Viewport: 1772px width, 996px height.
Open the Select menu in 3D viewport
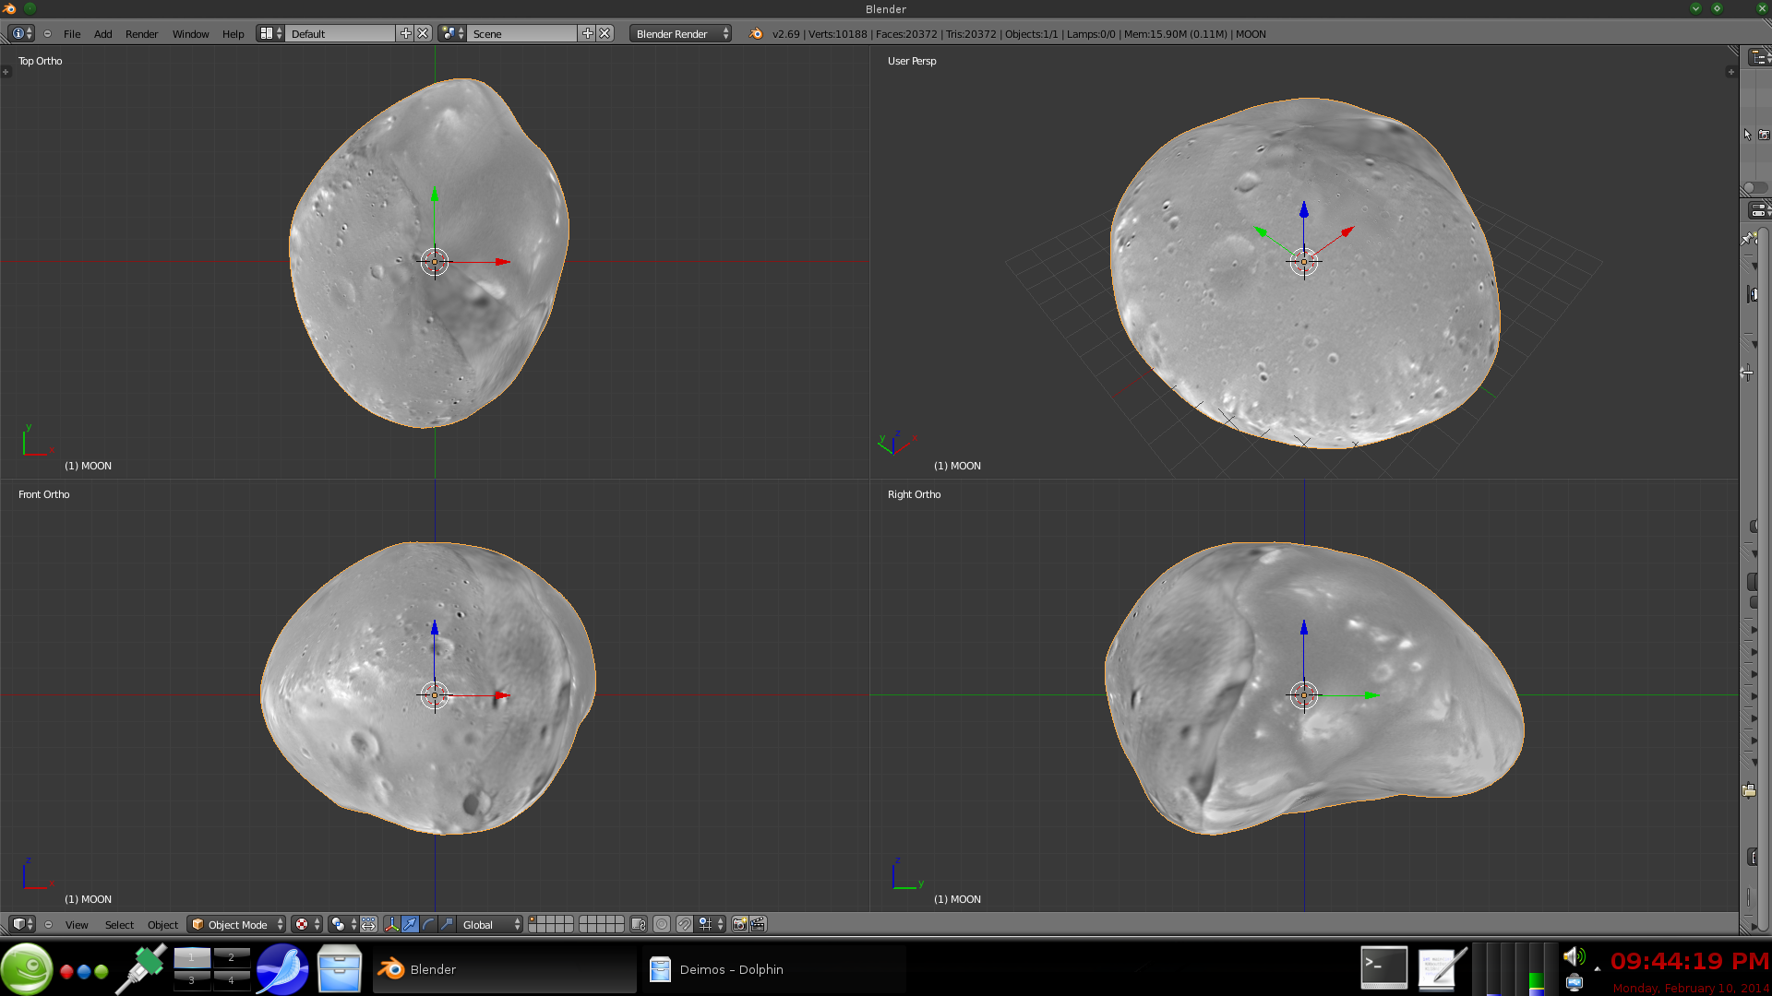tap(119, 925)
